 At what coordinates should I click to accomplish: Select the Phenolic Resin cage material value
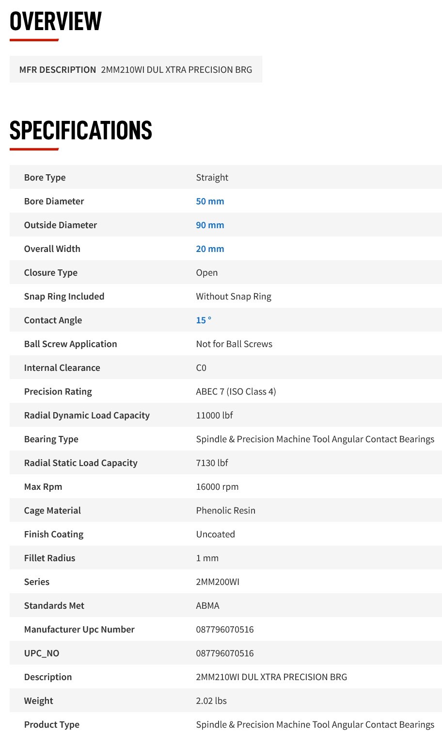click(225, 510)
